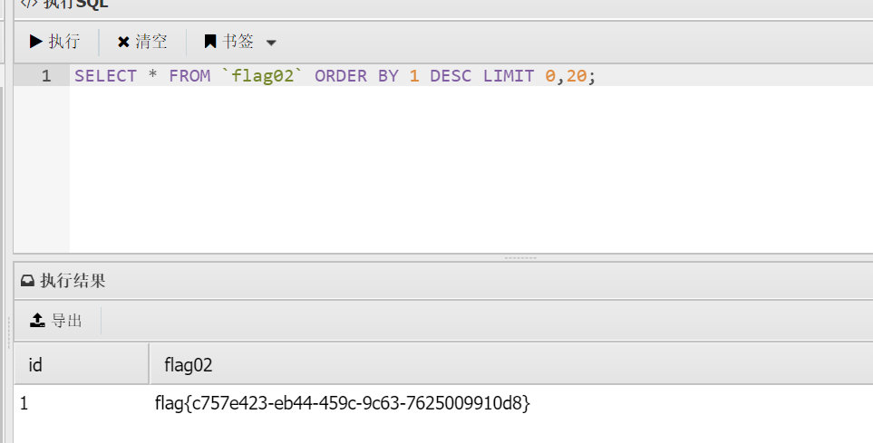Click the splitter handle between editor and results

tap(520, 257)
